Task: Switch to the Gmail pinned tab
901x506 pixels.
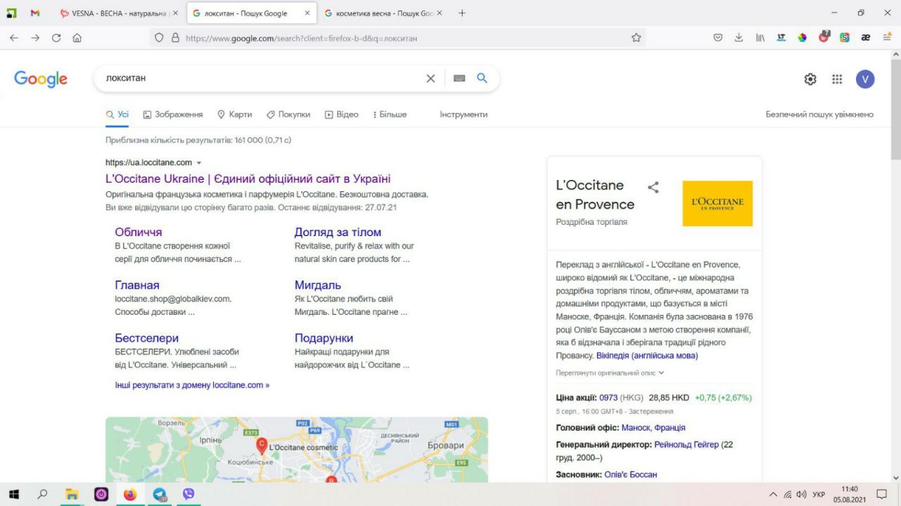Action: [x=35, y=13]
